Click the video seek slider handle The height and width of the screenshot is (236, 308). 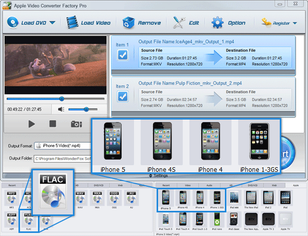62,99
